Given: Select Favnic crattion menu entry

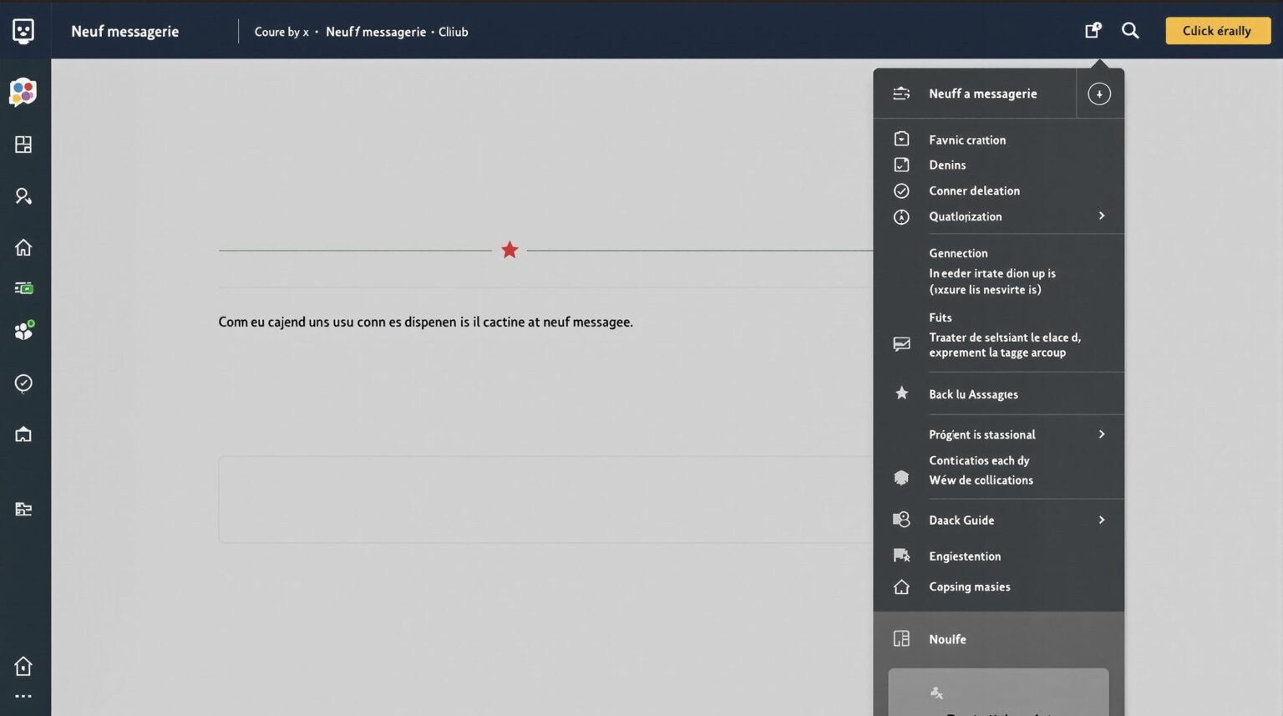Looking at the screenshot, I should [x=967, y=140].
